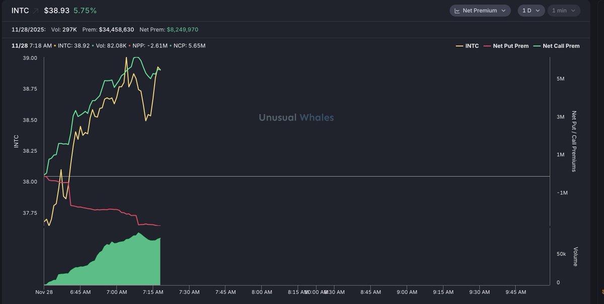Image resolution: width=604 pixels, height=304 pixels.
Task: Click the $38.93 price at the top
Action: pos(56,11)
